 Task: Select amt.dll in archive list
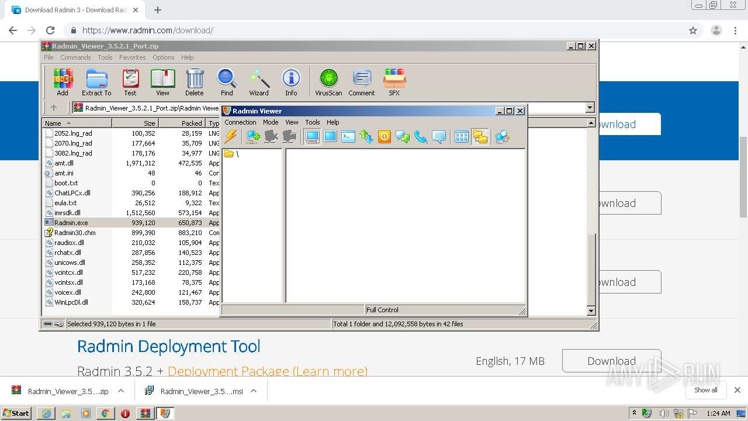pyautogui.click(x=64, y=163)
